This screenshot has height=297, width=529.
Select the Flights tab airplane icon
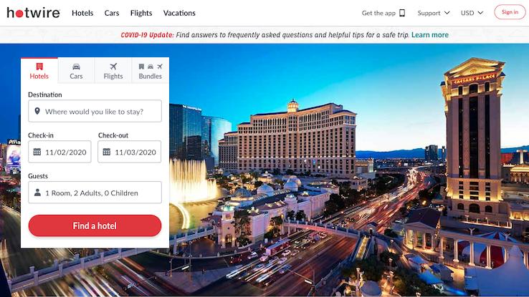coord(113,67)
